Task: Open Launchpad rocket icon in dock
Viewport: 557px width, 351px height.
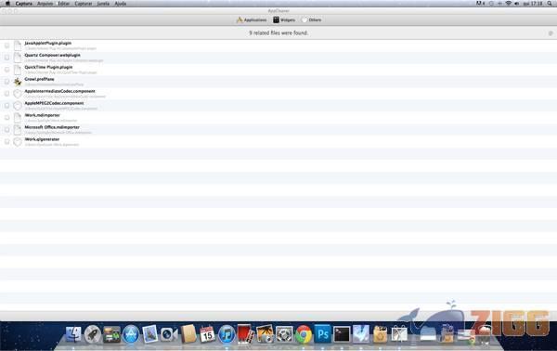Action: coord(93,334)
